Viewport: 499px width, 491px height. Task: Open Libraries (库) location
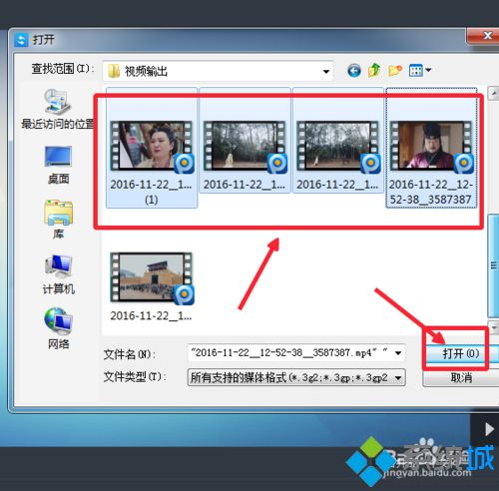(58, 220)
